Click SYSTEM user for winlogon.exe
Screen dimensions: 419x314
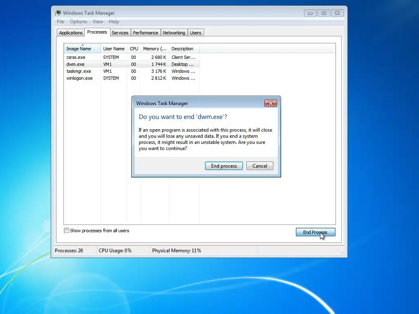pyautogui.click(x=111, y=78)
